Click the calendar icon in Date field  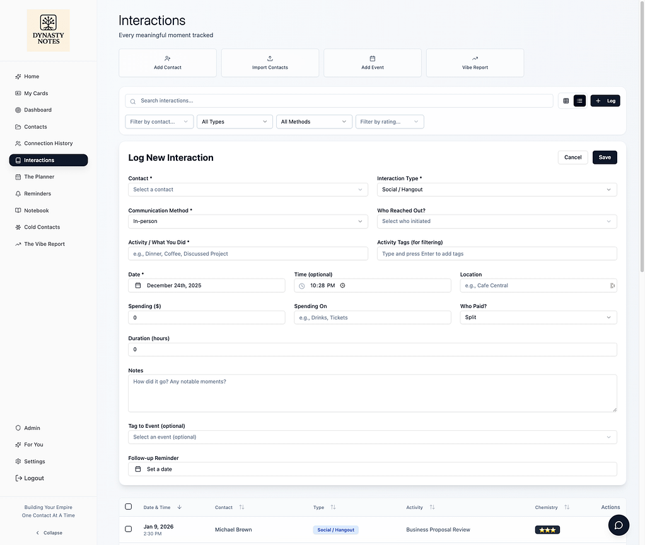coord(137,285)
